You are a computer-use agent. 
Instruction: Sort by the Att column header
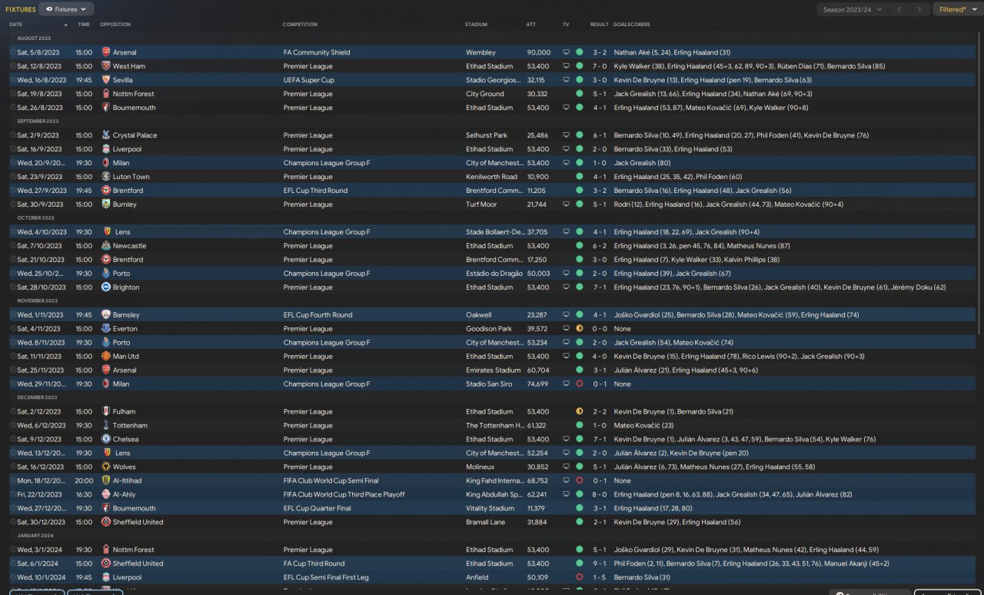point(530,25)
